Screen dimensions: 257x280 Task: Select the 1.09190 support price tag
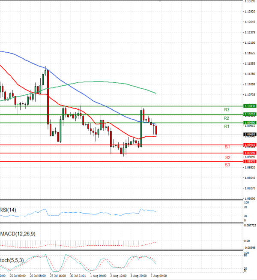(250, 153)
